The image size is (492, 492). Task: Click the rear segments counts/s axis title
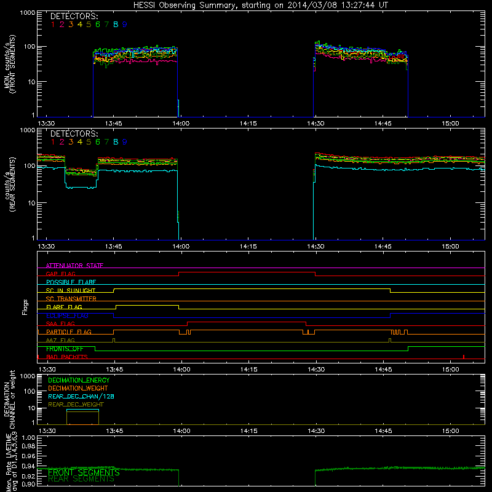(x=9, y=184)
